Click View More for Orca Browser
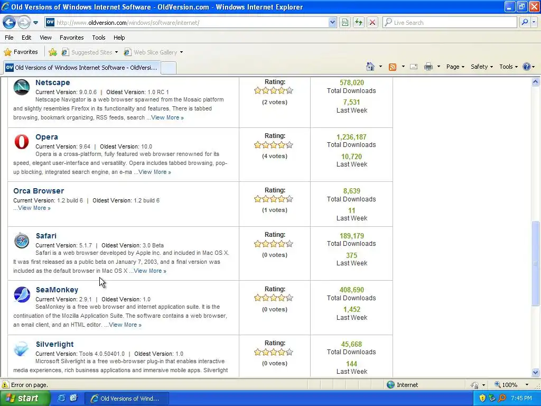Screen dimensions: 541x406 coord(34,208)
